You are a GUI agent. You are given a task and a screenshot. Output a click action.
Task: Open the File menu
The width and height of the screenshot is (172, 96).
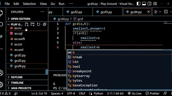point(7,4)
